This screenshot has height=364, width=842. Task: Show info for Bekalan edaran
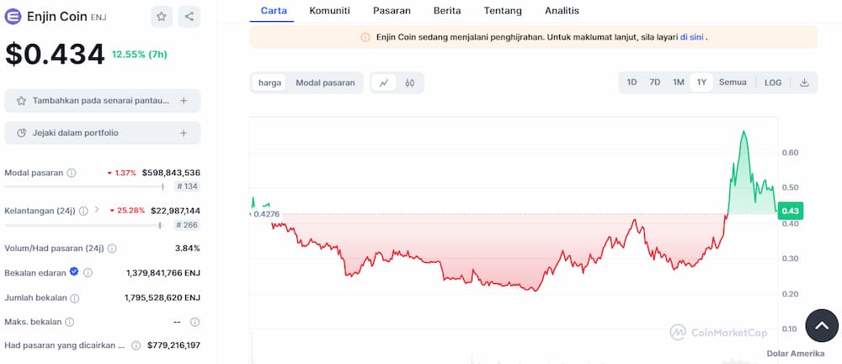(88, 273)
